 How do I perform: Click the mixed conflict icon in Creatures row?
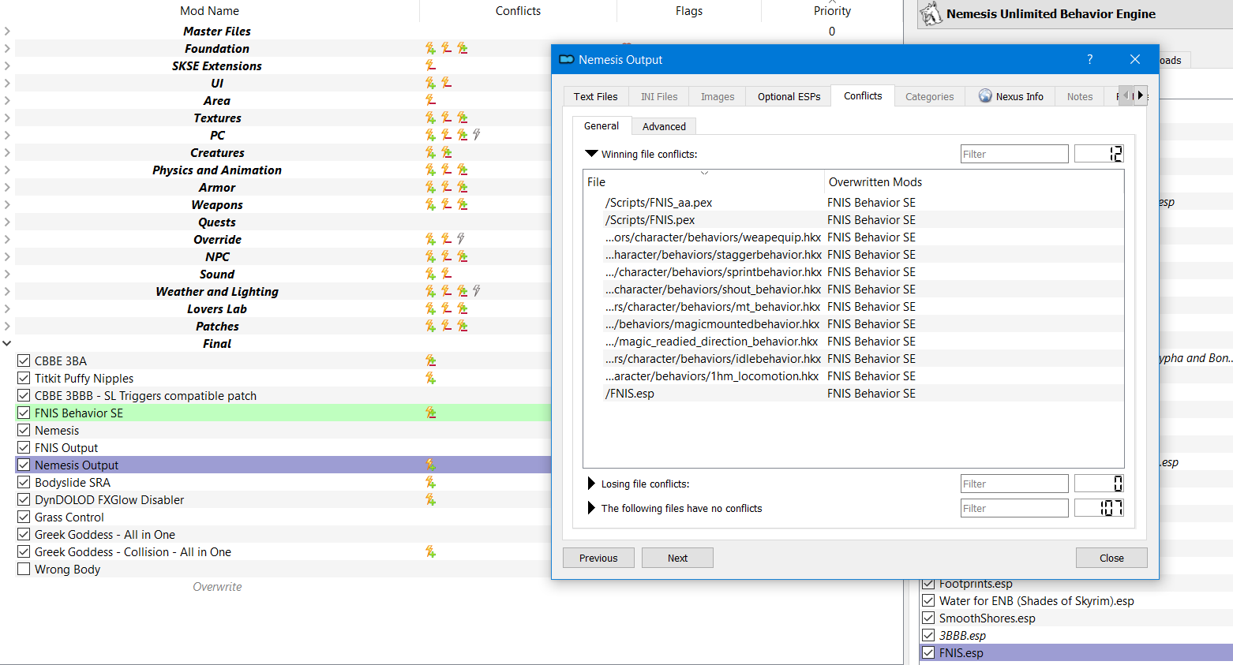click(446, 152)
